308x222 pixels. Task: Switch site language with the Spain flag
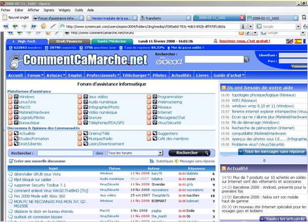click(x=298, y=41)
